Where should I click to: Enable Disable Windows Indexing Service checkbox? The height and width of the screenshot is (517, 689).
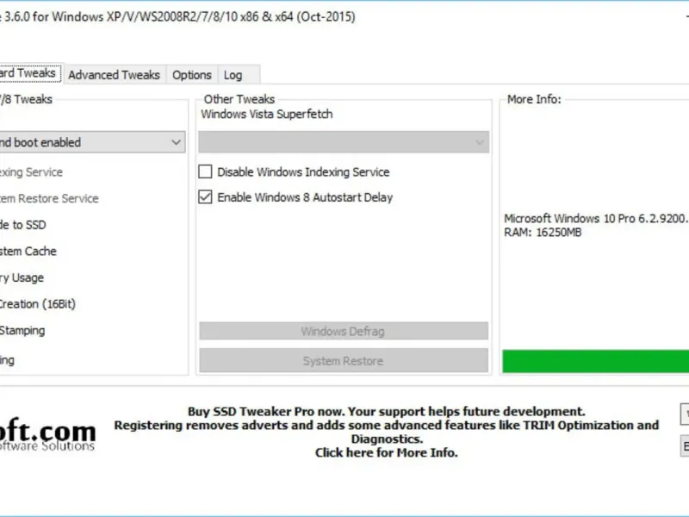tap(205, 171)
